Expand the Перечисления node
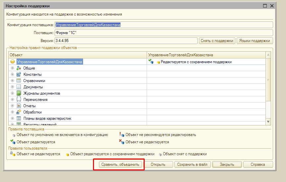This screenshot has width=286, height=182. [12, 99]
